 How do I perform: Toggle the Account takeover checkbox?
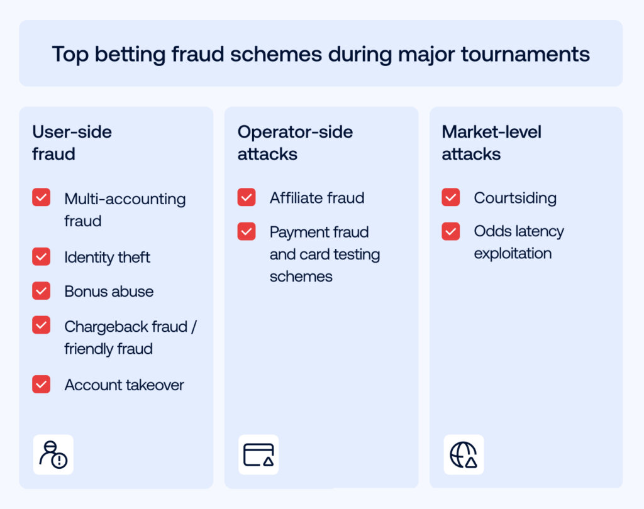click(42, 384)
